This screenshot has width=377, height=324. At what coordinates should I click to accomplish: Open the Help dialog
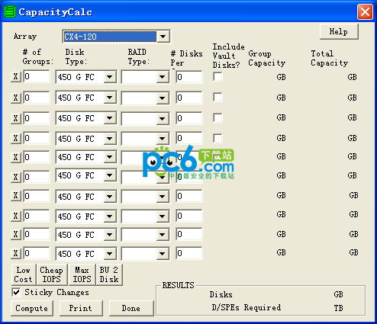point(339,31)
